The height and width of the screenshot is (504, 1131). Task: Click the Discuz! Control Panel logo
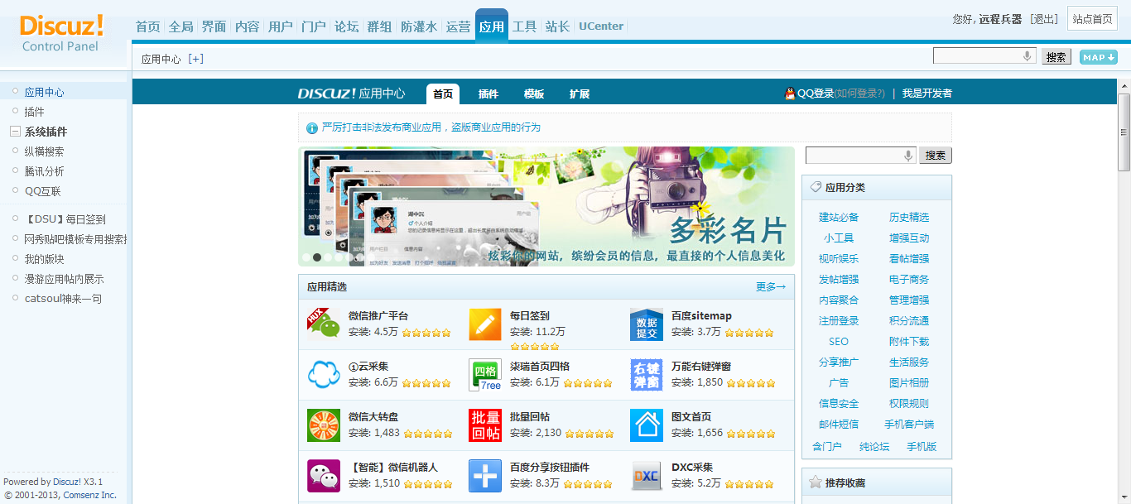pyautogui.click(x=61, y=33)
